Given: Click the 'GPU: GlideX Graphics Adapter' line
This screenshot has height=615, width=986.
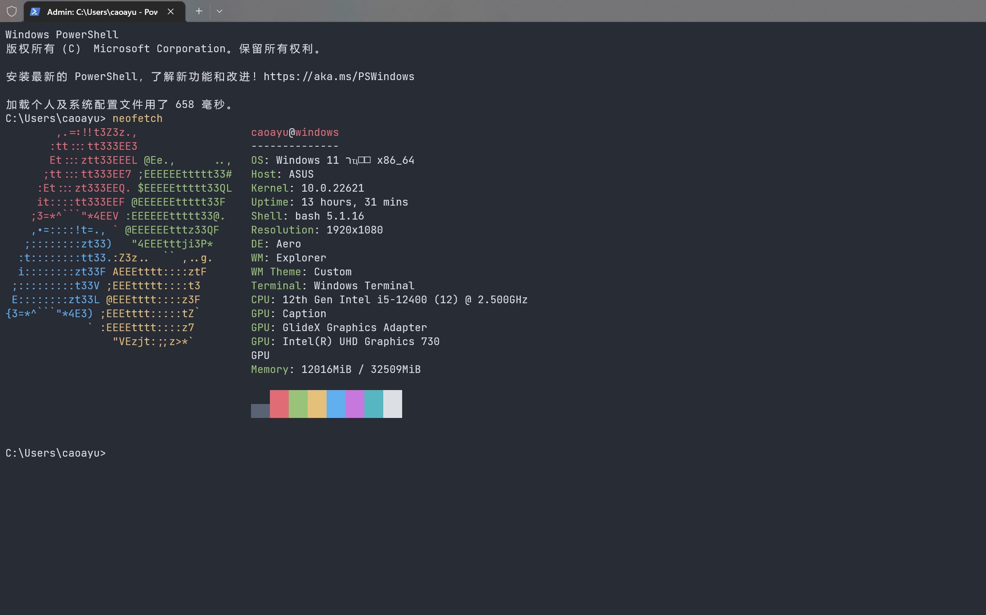Looking at the screenshot, I should pyautogui.click(x=339, y=328).
